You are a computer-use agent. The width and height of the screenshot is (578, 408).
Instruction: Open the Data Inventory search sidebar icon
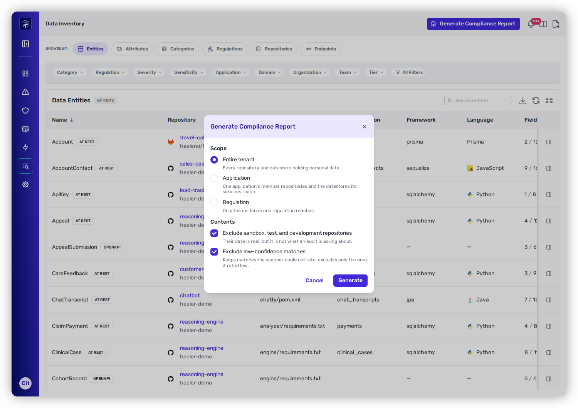point(25,166)
